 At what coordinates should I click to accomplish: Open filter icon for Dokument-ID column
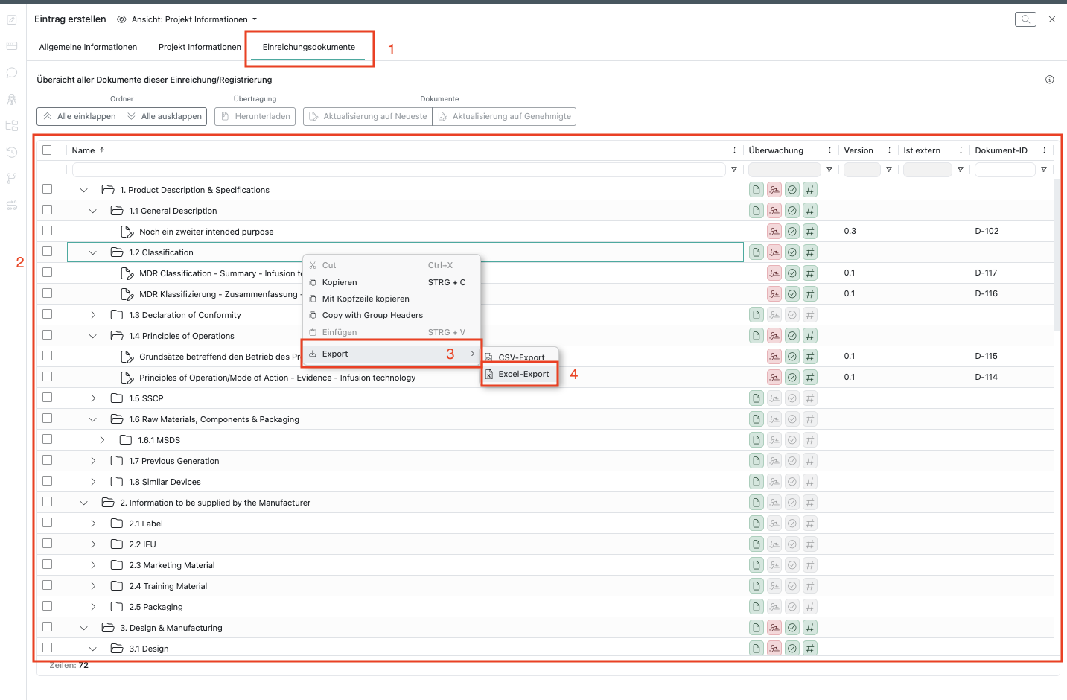(1043, 170)
